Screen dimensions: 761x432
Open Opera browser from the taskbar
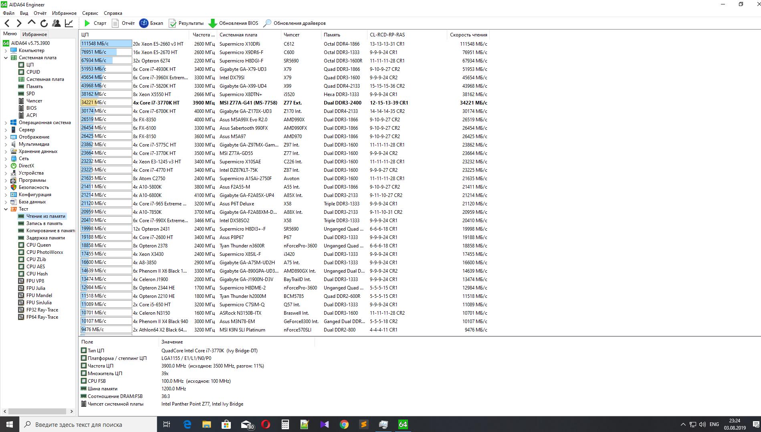click(x=265, y=424)
